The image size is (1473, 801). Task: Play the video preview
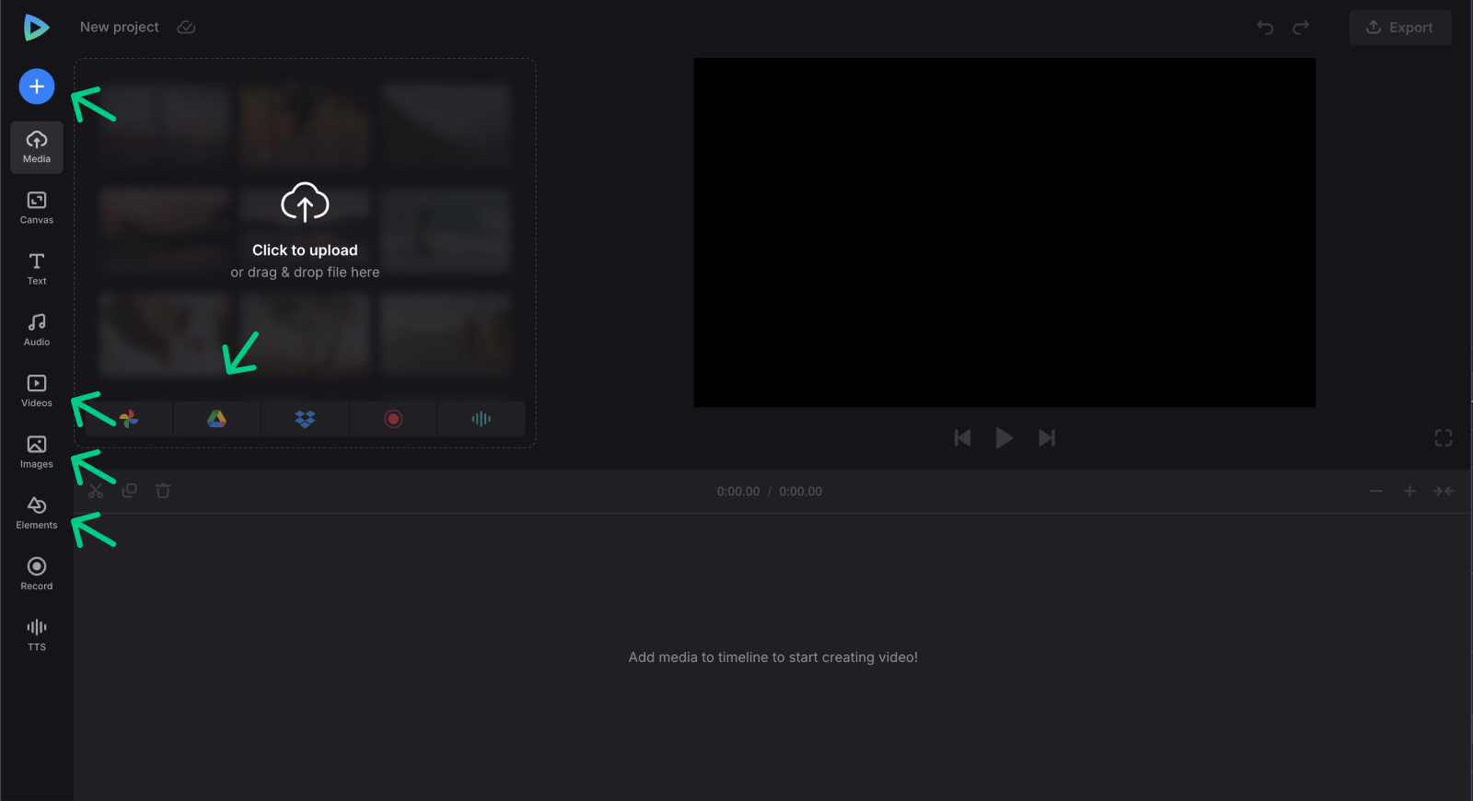(x=1004, y=438)
